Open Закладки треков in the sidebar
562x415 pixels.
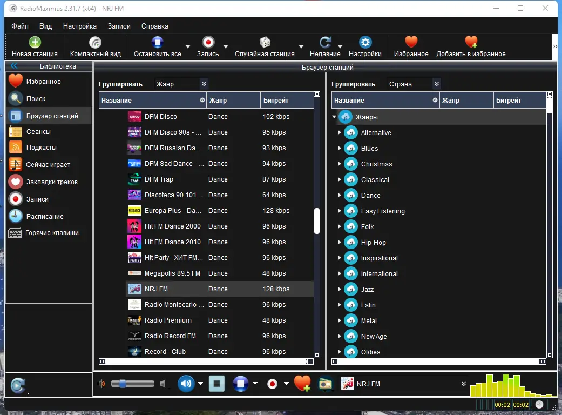[49, 182]
